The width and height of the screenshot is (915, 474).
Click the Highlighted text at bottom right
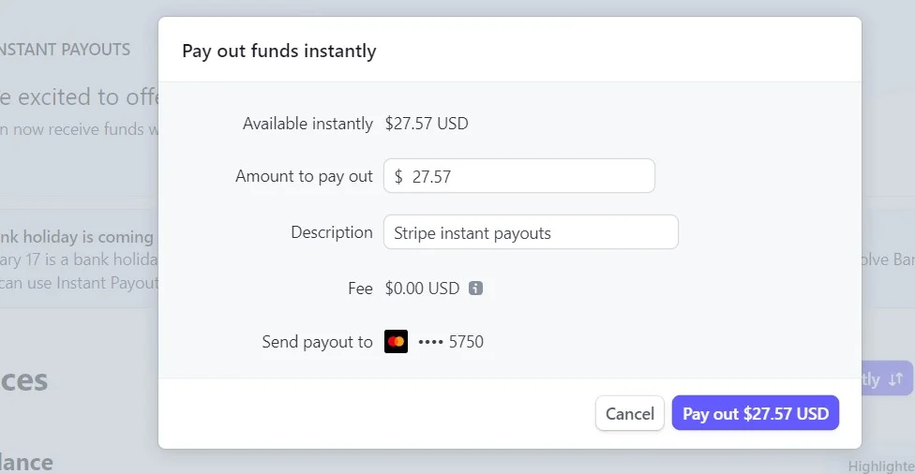pos(881,466)
